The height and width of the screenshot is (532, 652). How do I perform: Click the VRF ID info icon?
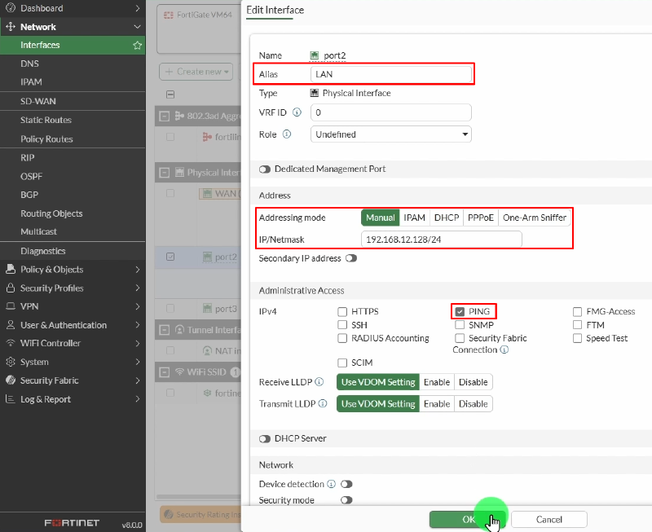pos(297,112)
